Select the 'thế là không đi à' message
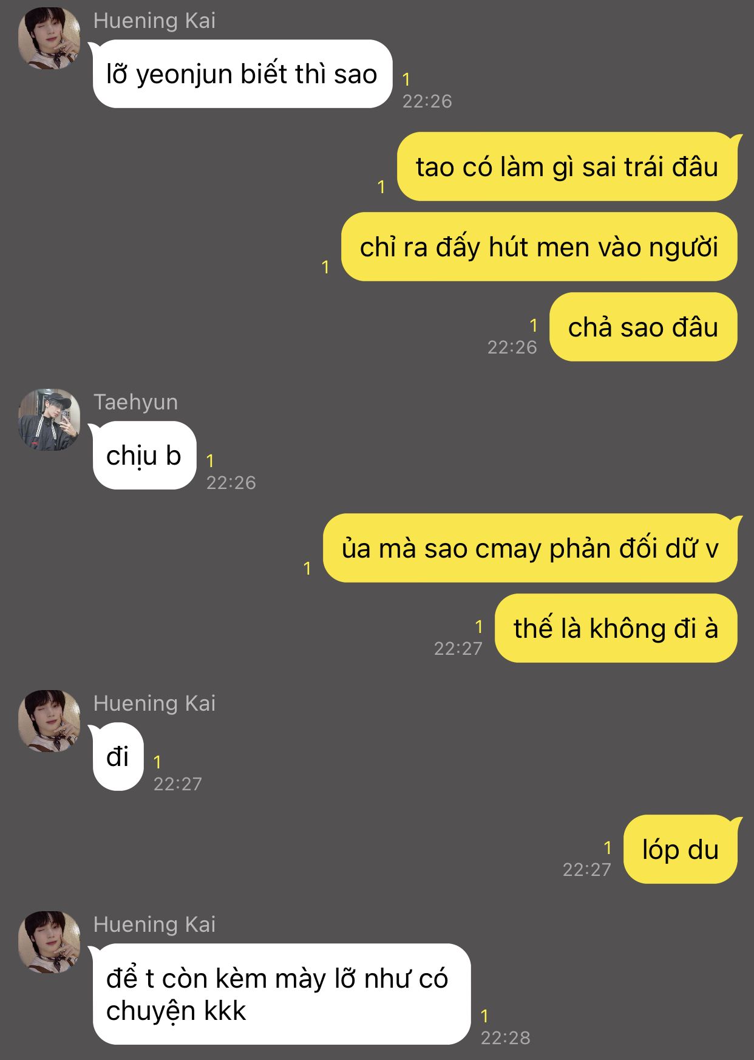 click(x=616, y=628)
